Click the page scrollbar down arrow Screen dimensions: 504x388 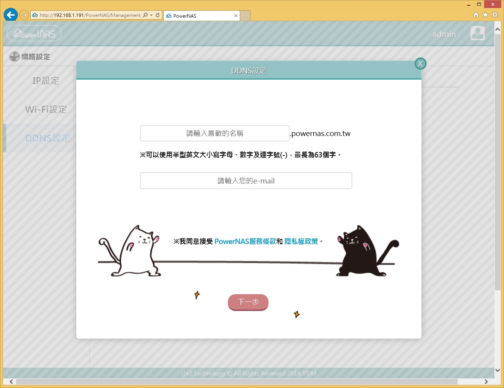tap(497, 370)
